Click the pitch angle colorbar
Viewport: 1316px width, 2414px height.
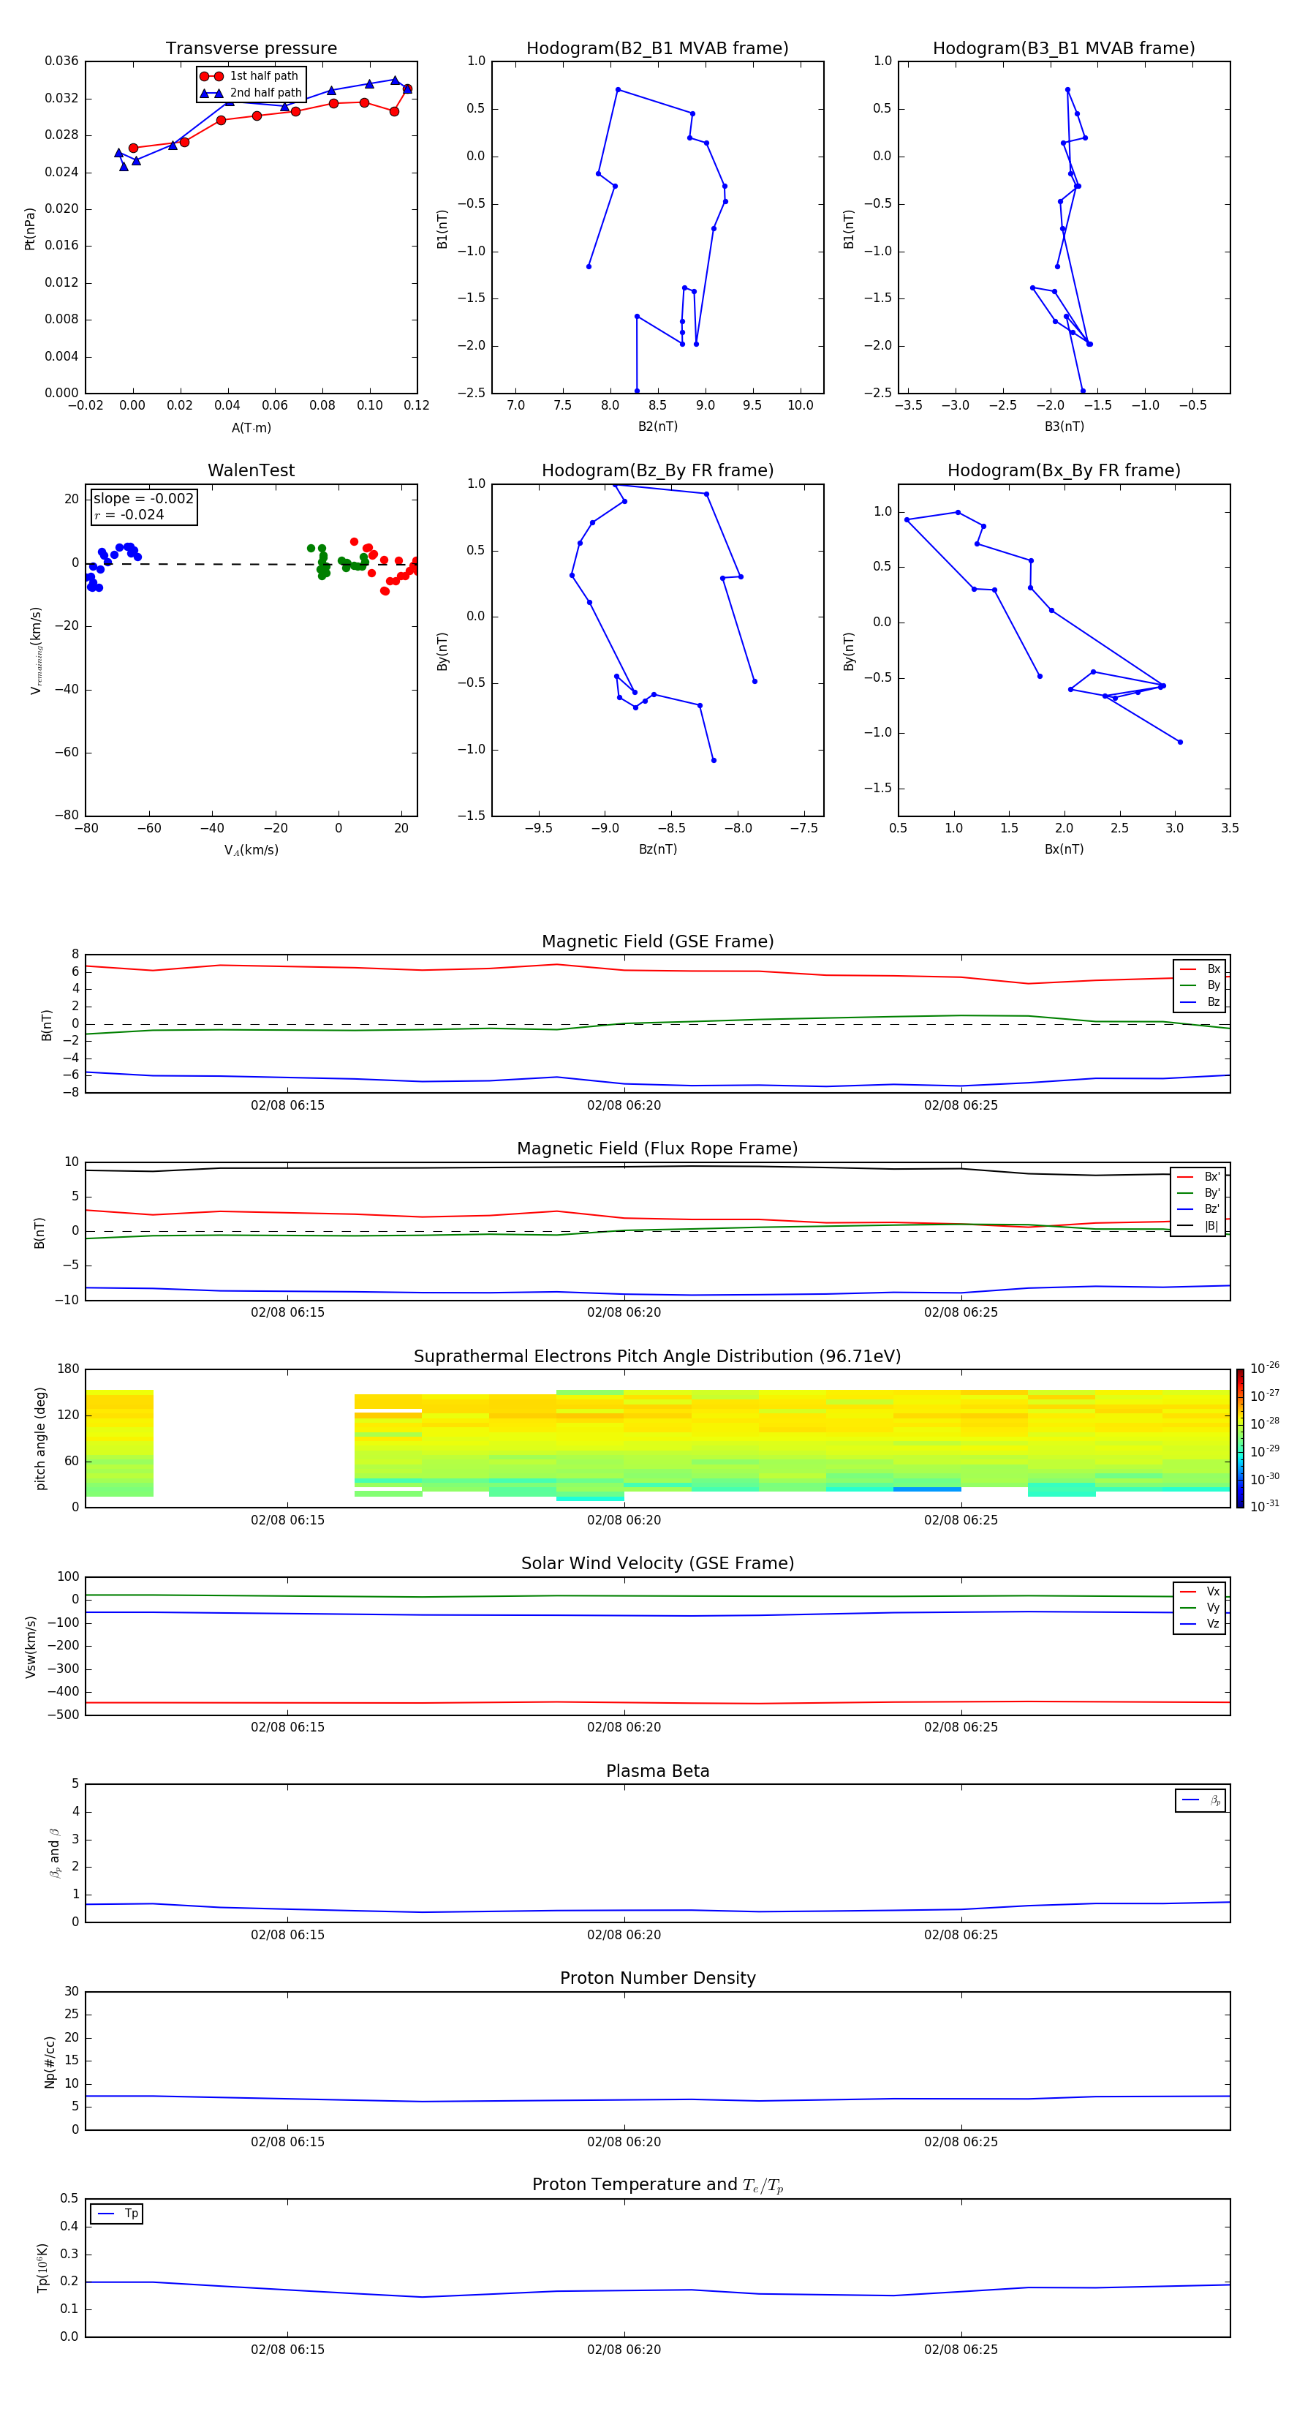coord(1240,1438)
